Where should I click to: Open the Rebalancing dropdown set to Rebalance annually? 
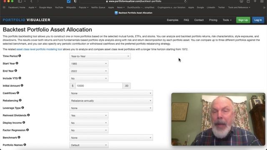tap(111, 101)
